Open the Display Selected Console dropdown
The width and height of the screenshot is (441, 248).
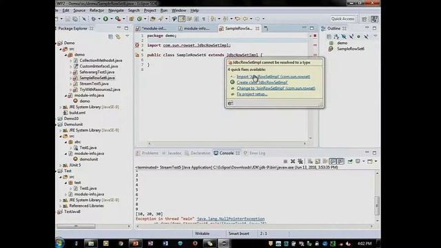coord(363,161)
